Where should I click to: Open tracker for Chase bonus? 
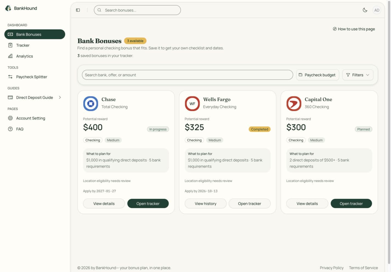[x=148, y=204]
